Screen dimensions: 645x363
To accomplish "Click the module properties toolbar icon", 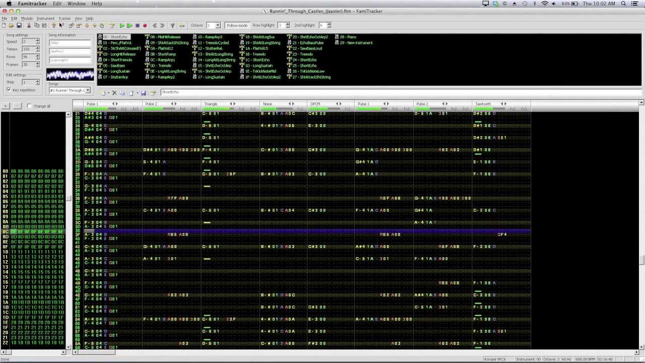I will 112,25.
